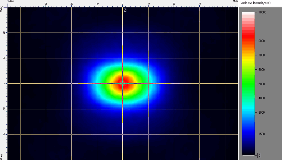Select the minimum value 0 box on scale
Viewport: 282px width, 160px height.
[x=259, y=156]
